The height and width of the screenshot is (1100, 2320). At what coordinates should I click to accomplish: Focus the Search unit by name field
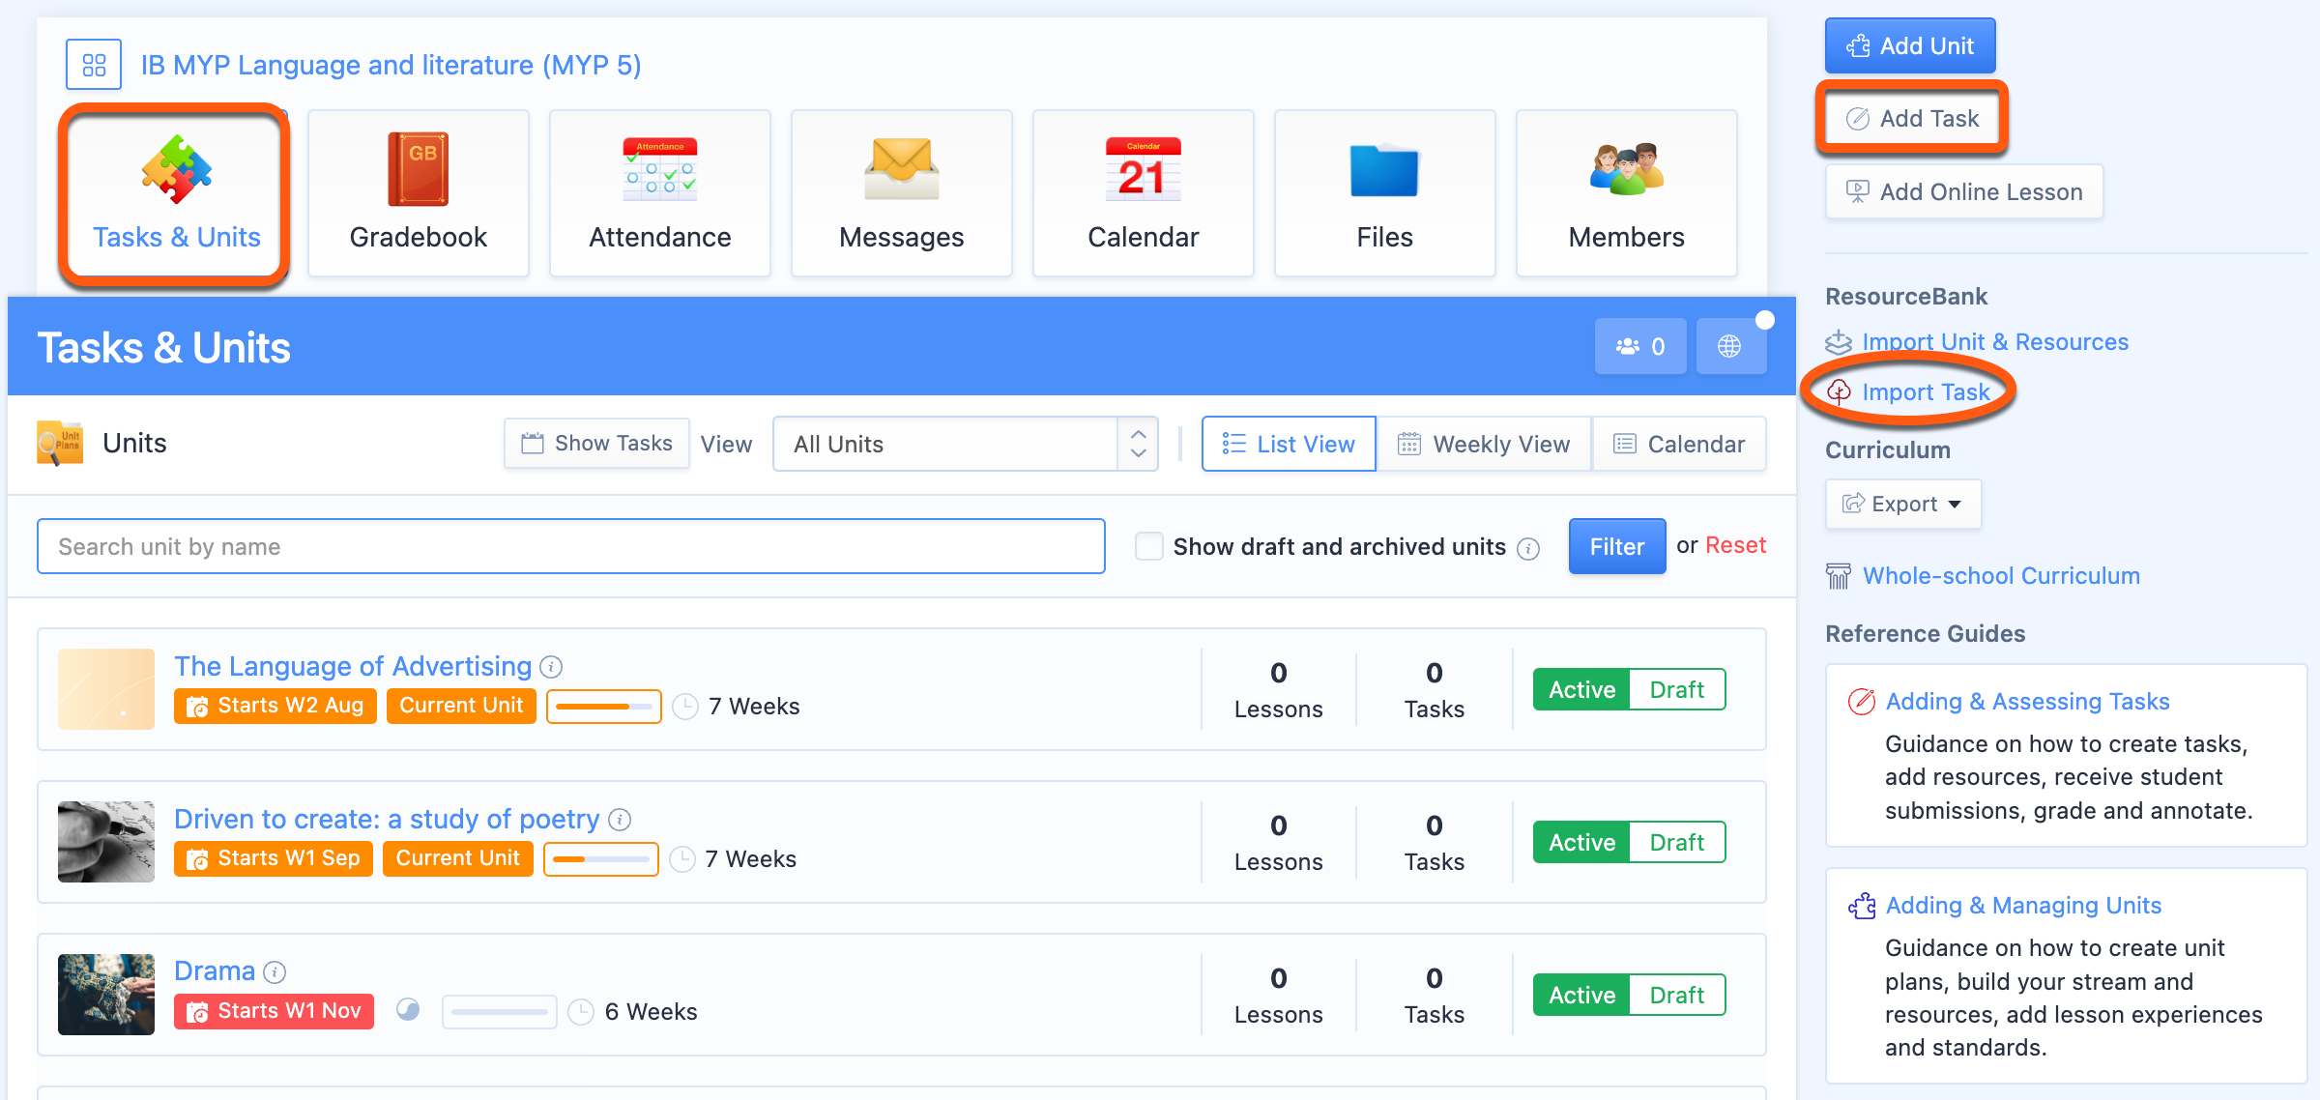coord(571,546)
